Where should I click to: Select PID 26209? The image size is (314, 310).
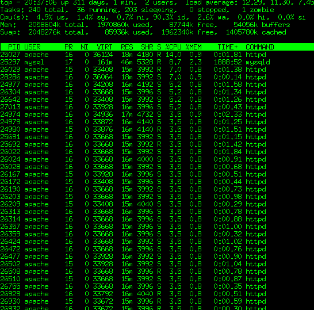tap(10, 204)
